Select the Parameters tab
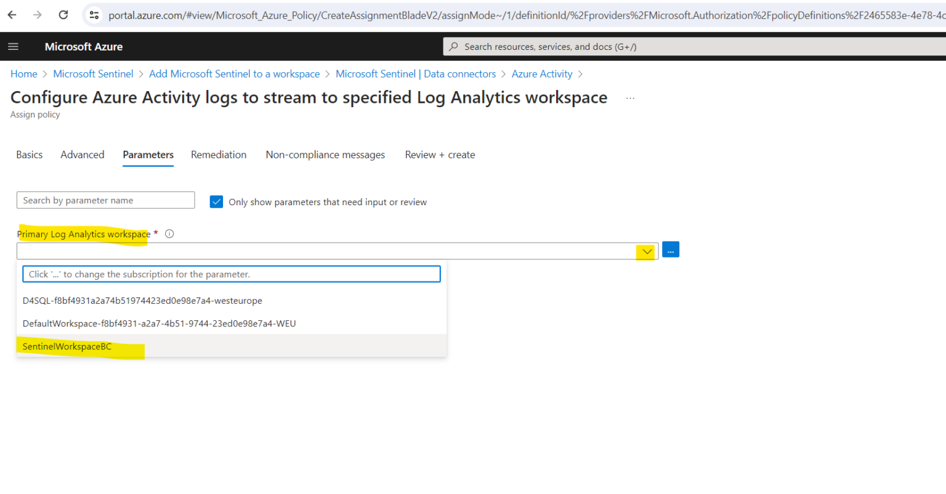This screenshot has width=946, height=494. click(x=148, y=155)
